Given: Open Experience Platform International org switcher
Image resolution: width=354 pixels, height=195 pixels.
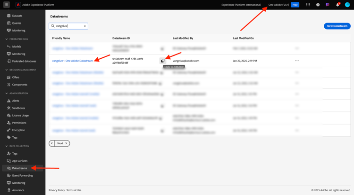Looking at the screenshot, I should [x=241, y=5].
